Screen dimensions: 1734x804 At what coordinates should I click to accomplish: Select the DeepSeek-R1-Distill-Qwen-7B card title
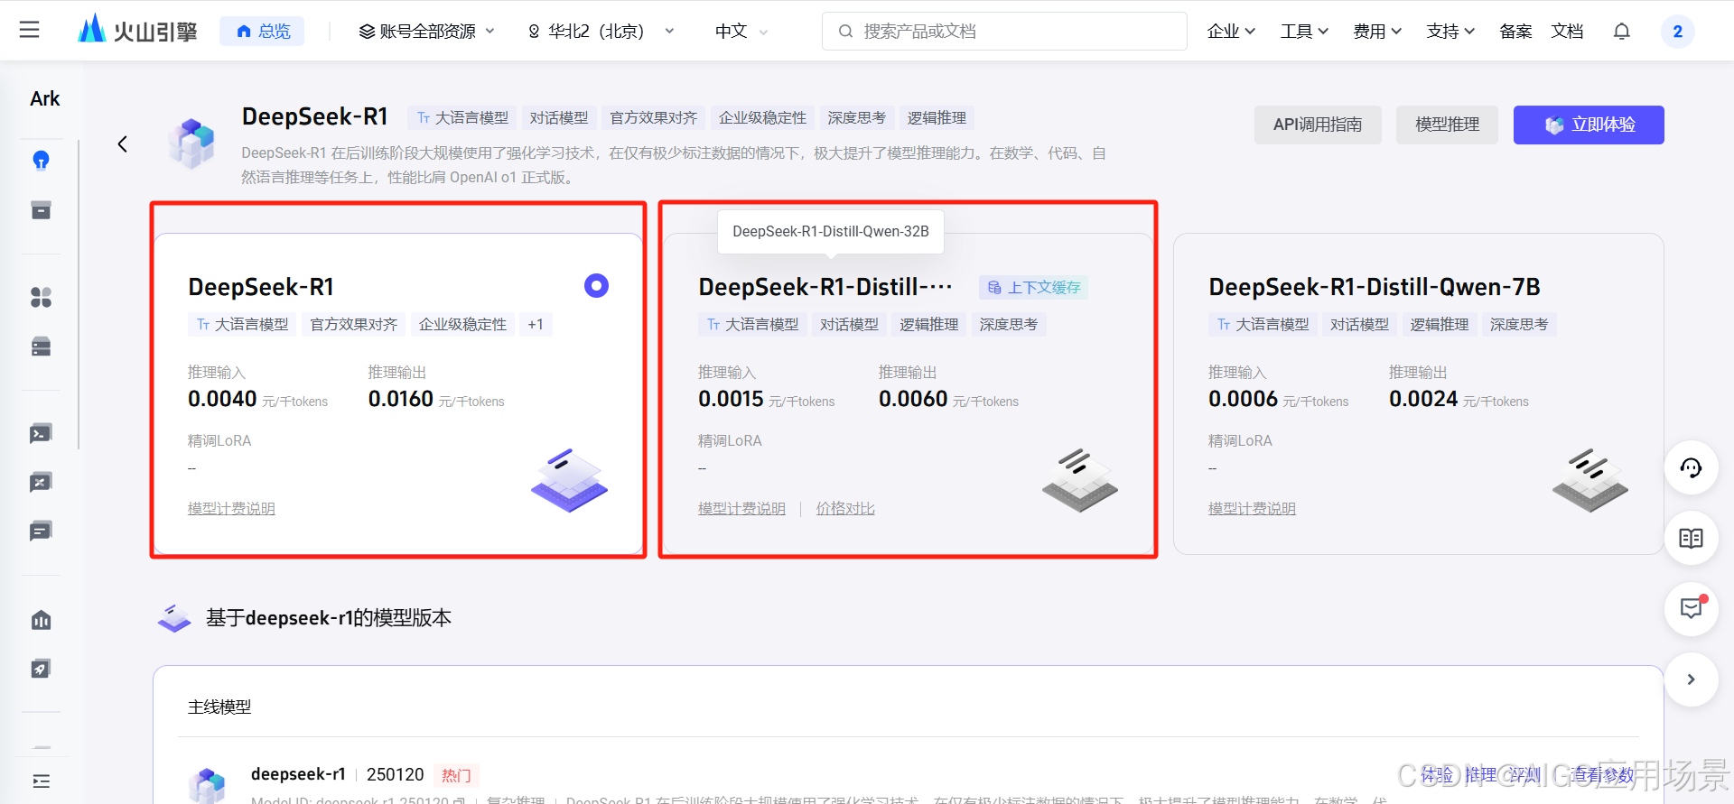click(1374, 287)
